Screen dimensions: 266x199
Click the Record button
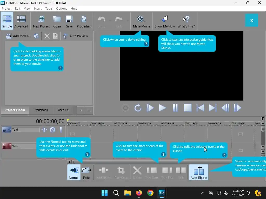tap(125, 108)
